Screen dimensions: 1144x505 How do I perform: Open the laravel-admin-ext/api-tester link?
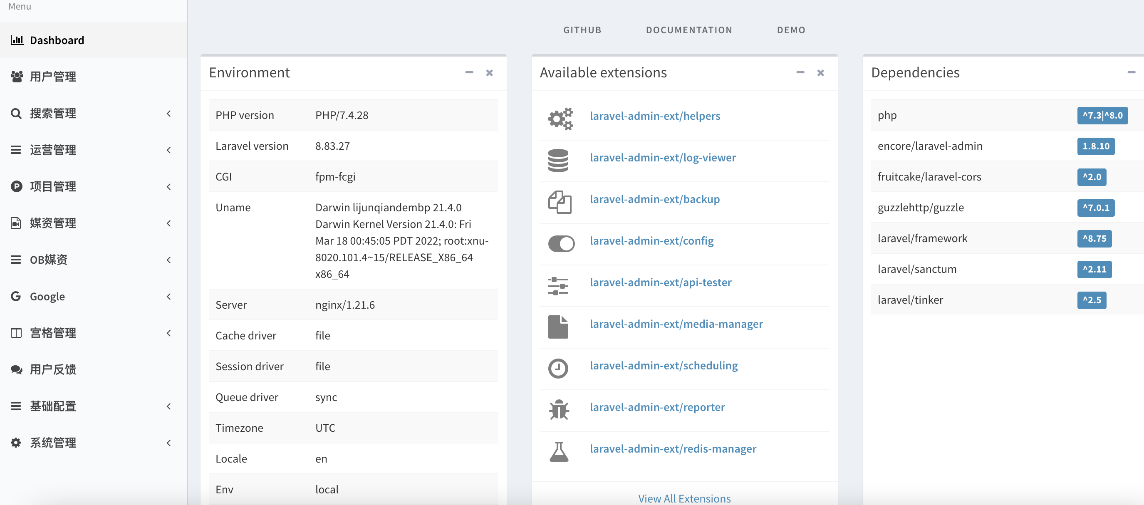click(660, 282)
